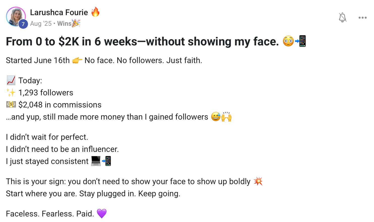Image resolution: width=374 pixels, height=222 pixels.
Task: Click the chart emoji next to Today
Action: pos(11,80)
